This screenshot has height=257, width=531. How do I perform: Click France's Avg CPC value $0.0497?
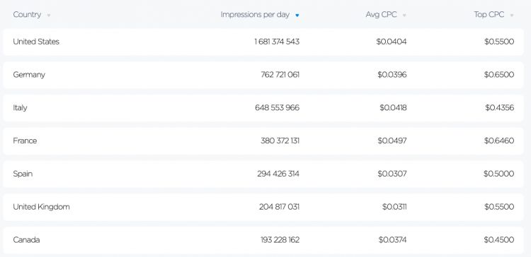(392, 141)
